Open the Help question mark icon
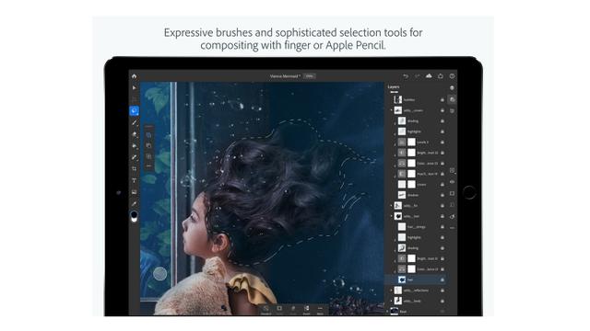Viewport: 590px width, 331px height. coord(453,76)
